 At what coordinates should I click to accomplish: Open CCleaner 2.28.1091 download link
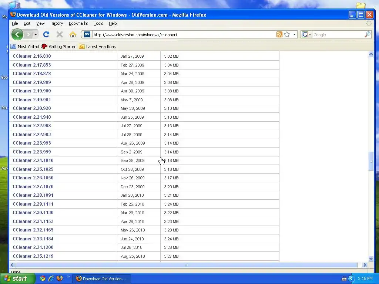pos(33,195)
